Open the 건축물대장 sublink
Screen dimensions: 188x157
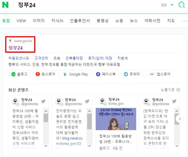tap(74, 58)
